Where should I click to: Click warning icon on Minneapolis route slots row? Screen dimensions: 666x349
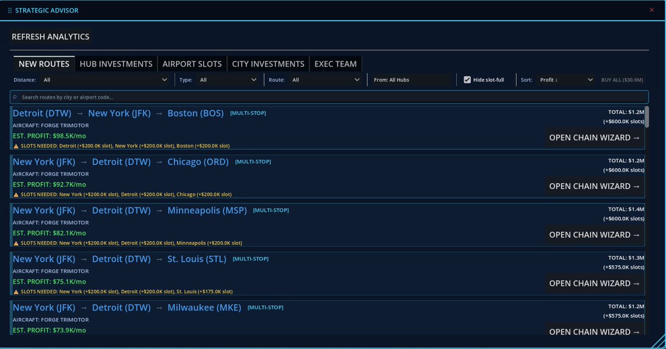[16, 243]
